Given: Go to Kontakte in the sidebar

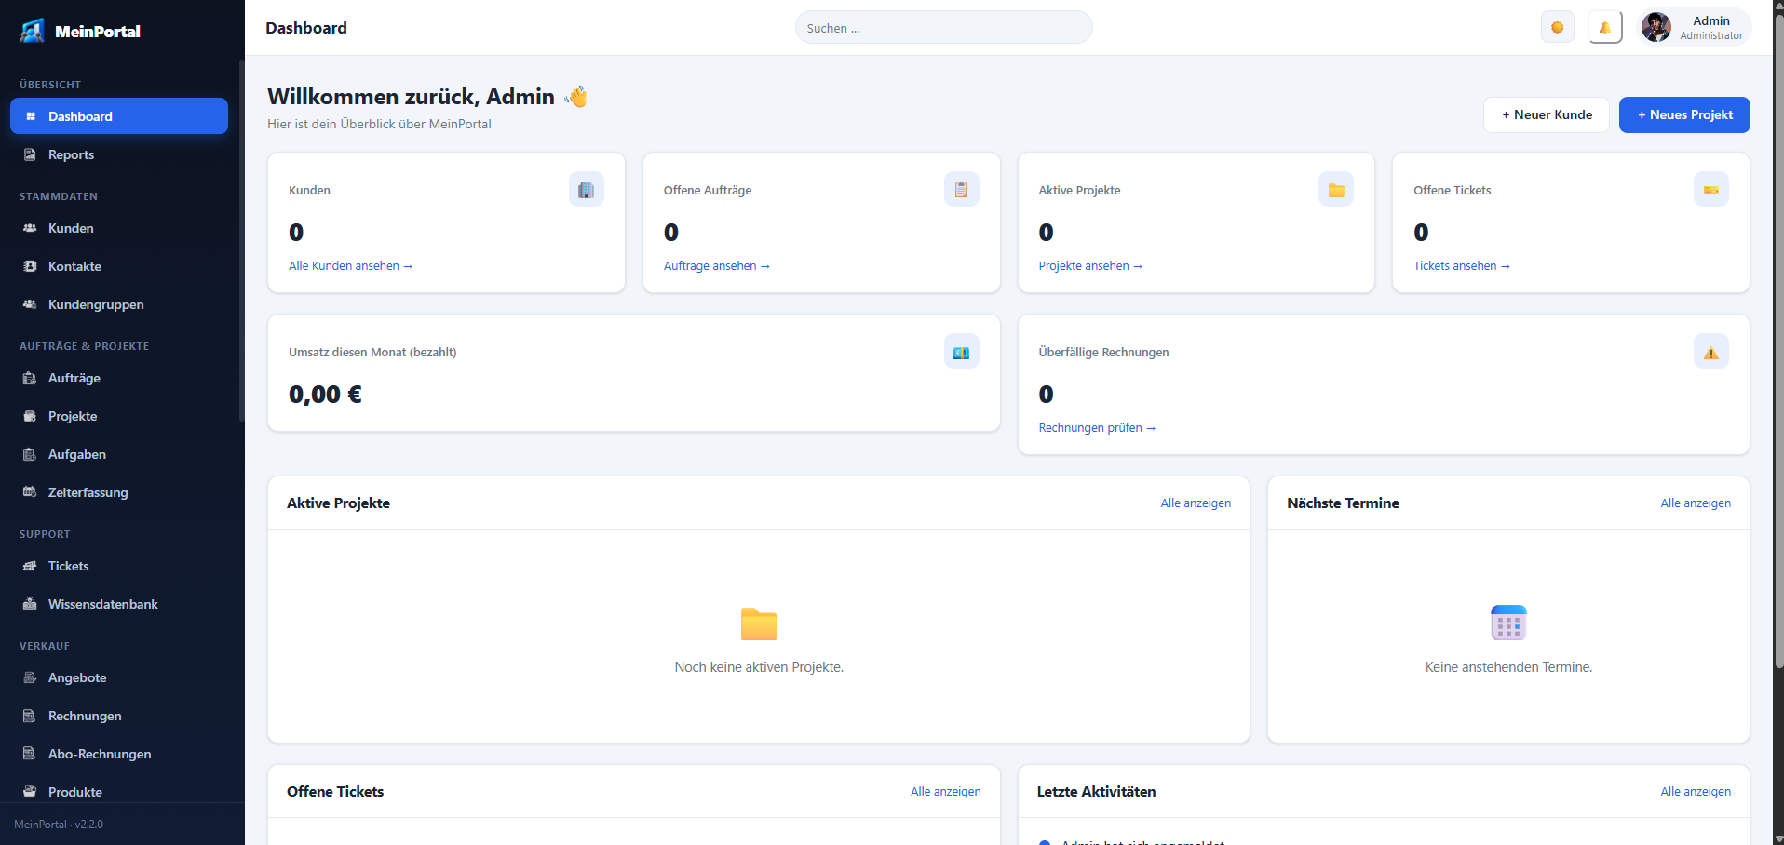Looking at the screenshot, I should pos(119,266).
